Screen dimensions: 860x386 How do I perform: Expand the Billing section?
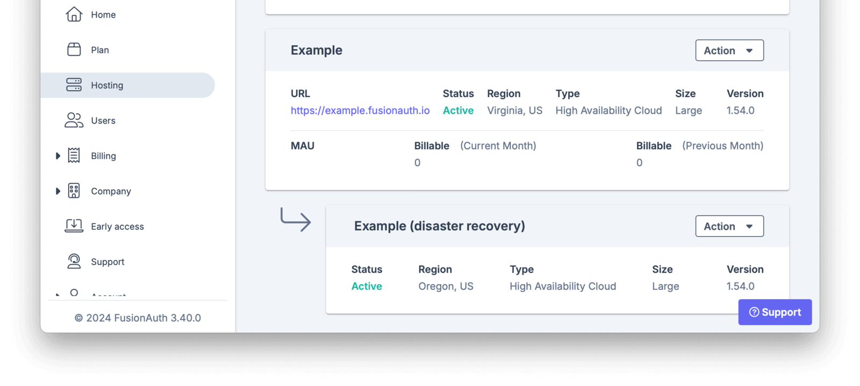pyautogui.click(x=58, y=155)
